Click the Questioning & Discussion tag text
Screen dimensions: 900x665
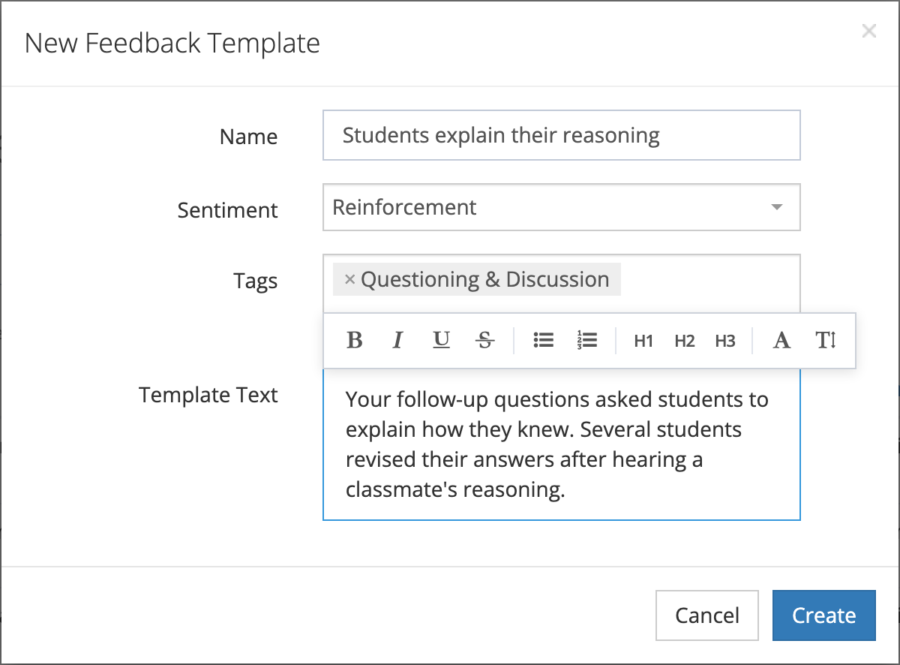coord(485,279)
